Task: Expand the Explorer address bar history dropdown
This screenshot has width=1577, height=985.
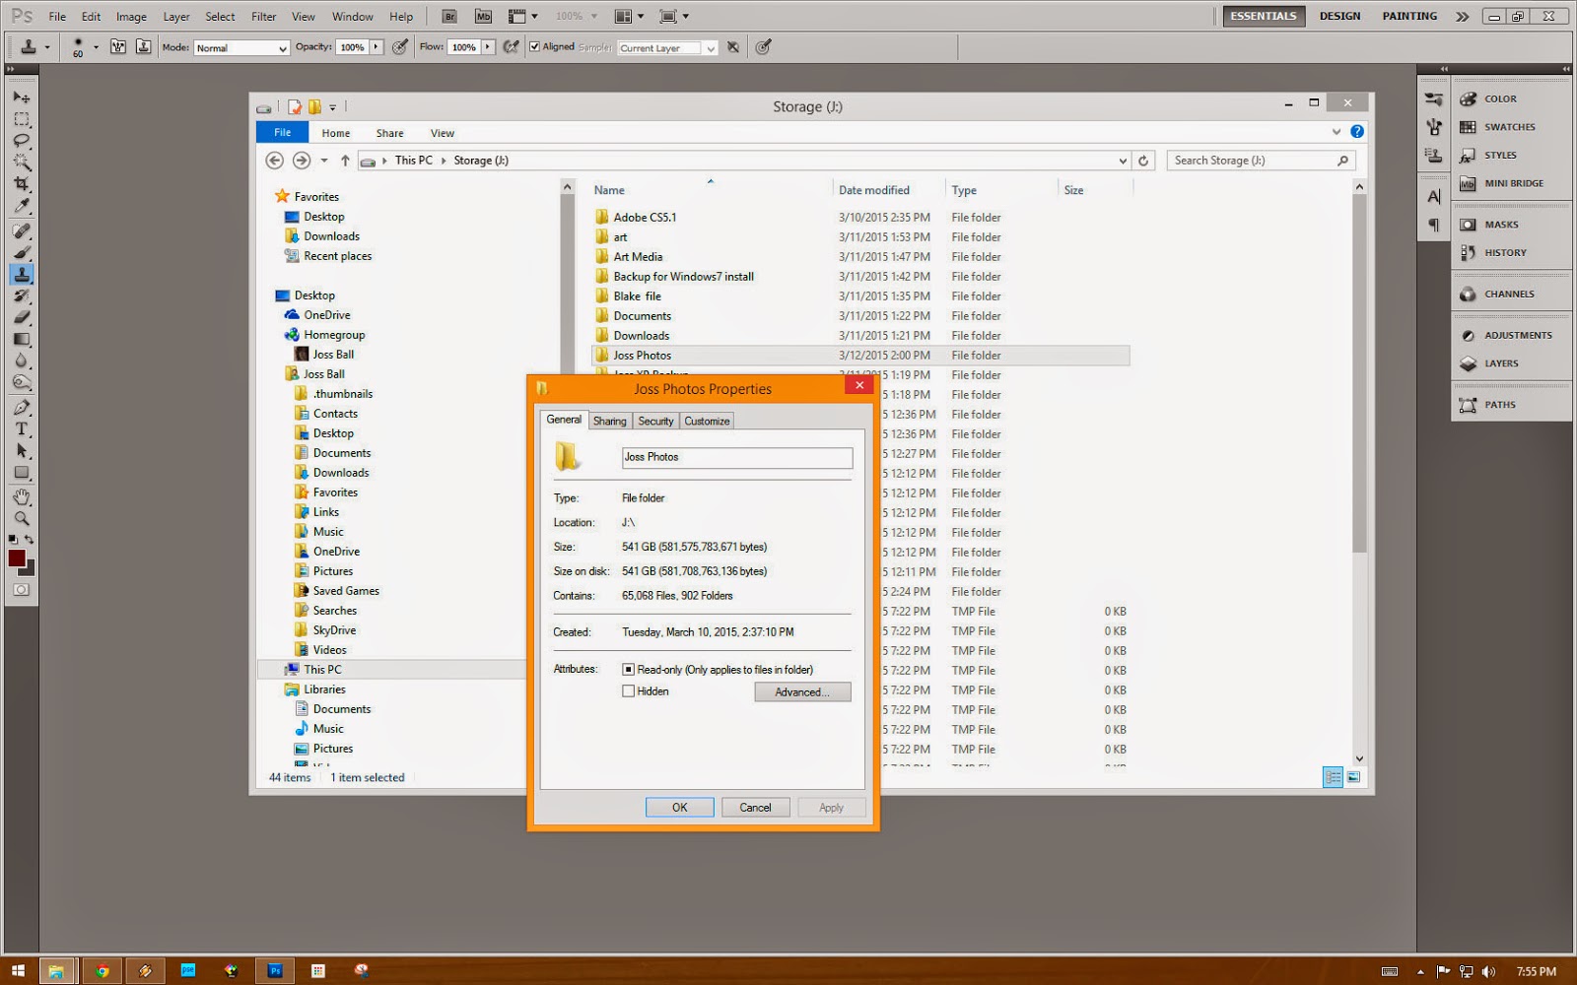Action: pyautogui.click(x=1123, y=161)
